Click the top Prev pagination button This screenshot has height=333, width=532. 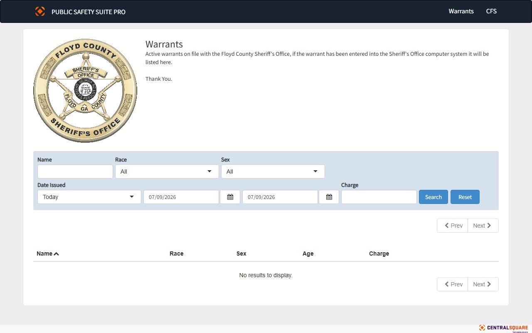tap(452, 226)
